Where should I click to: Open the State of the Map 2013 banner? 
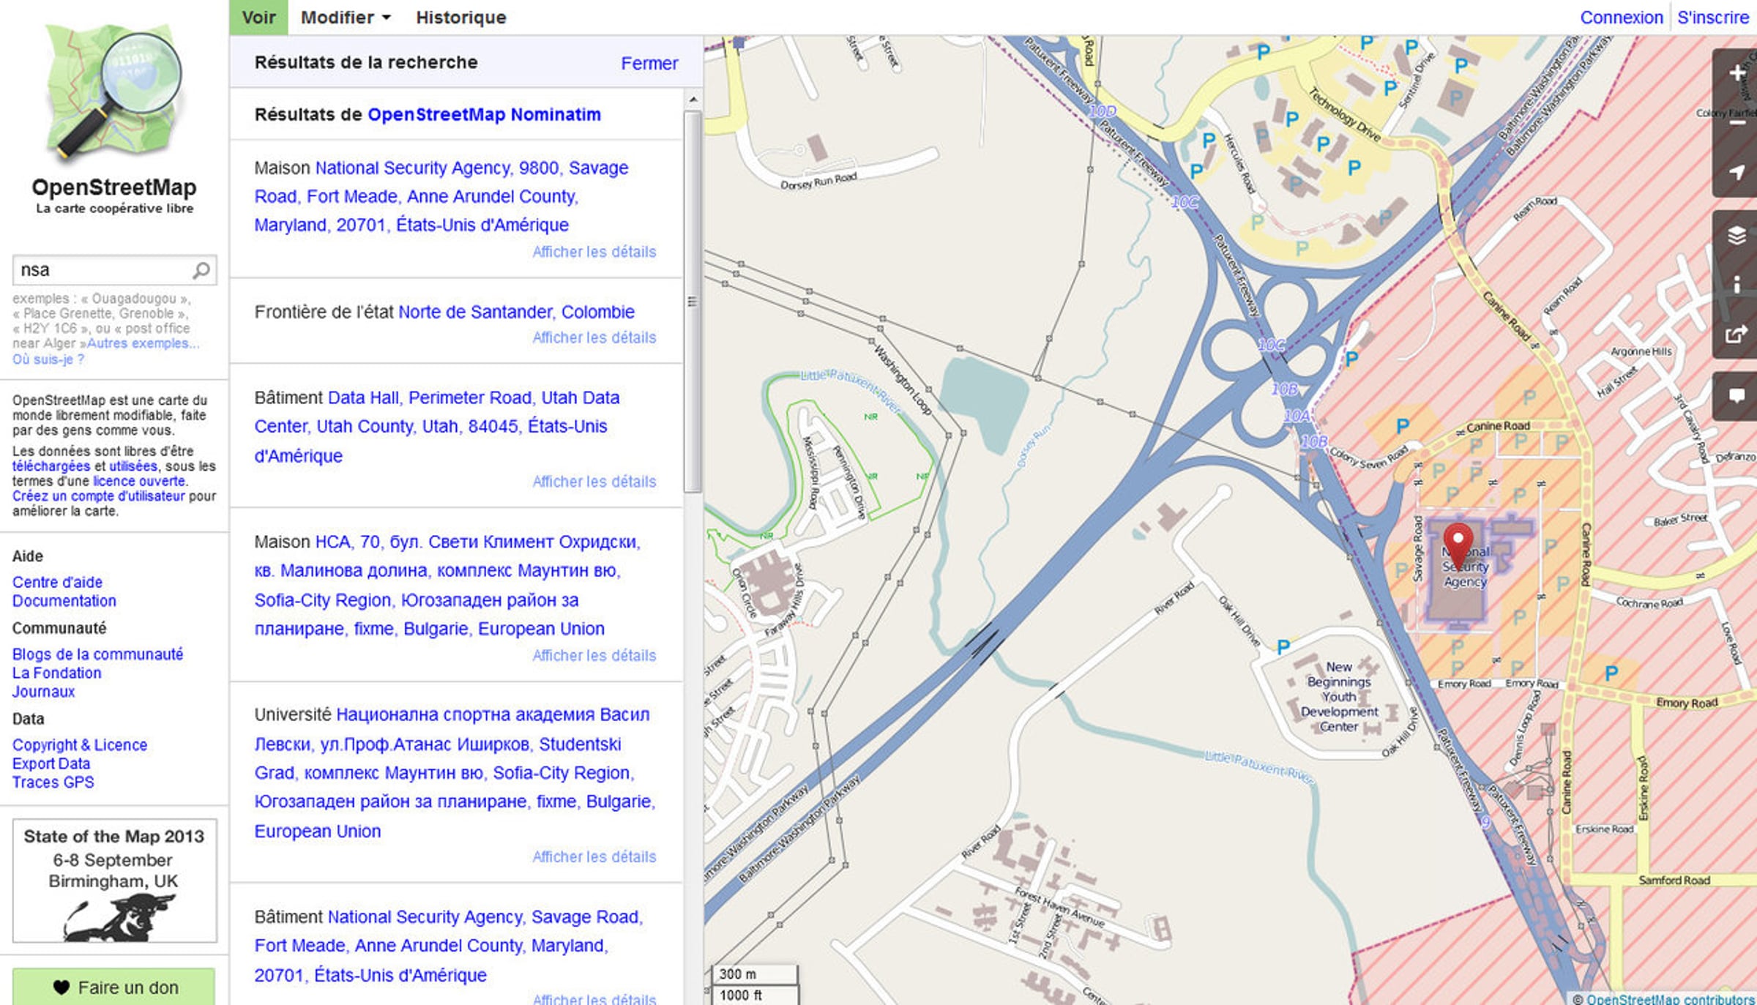(x=114, y=881)
